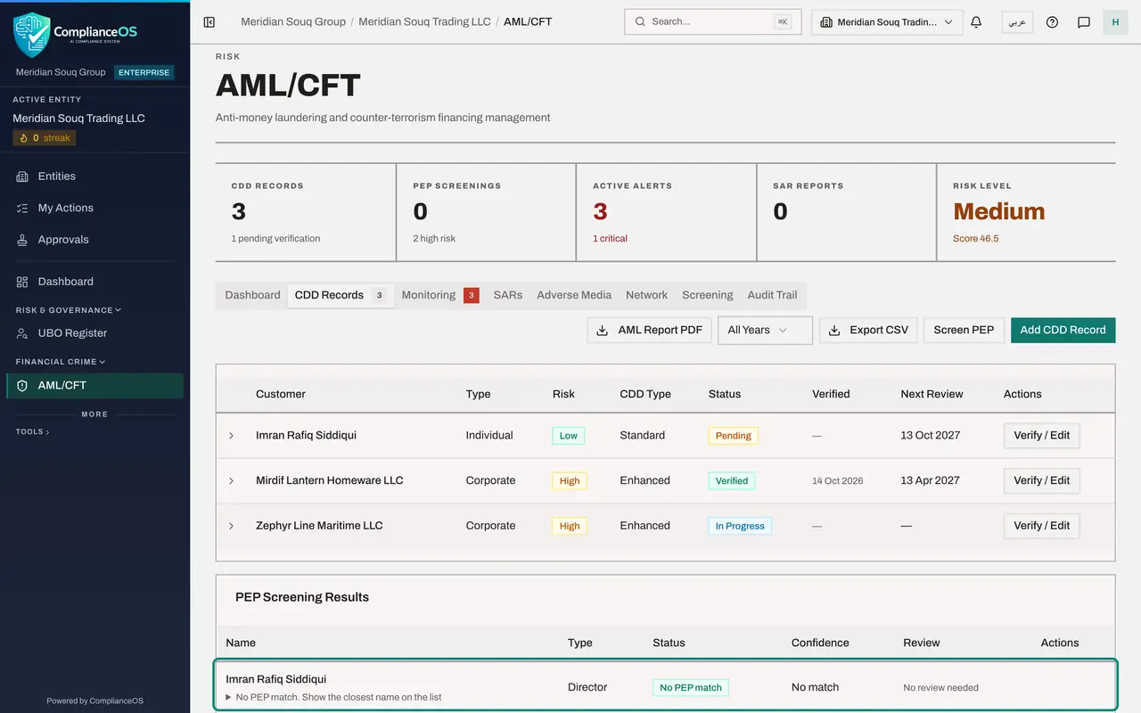
Task: Switch language to Arabic
Action: [1017, 21]
